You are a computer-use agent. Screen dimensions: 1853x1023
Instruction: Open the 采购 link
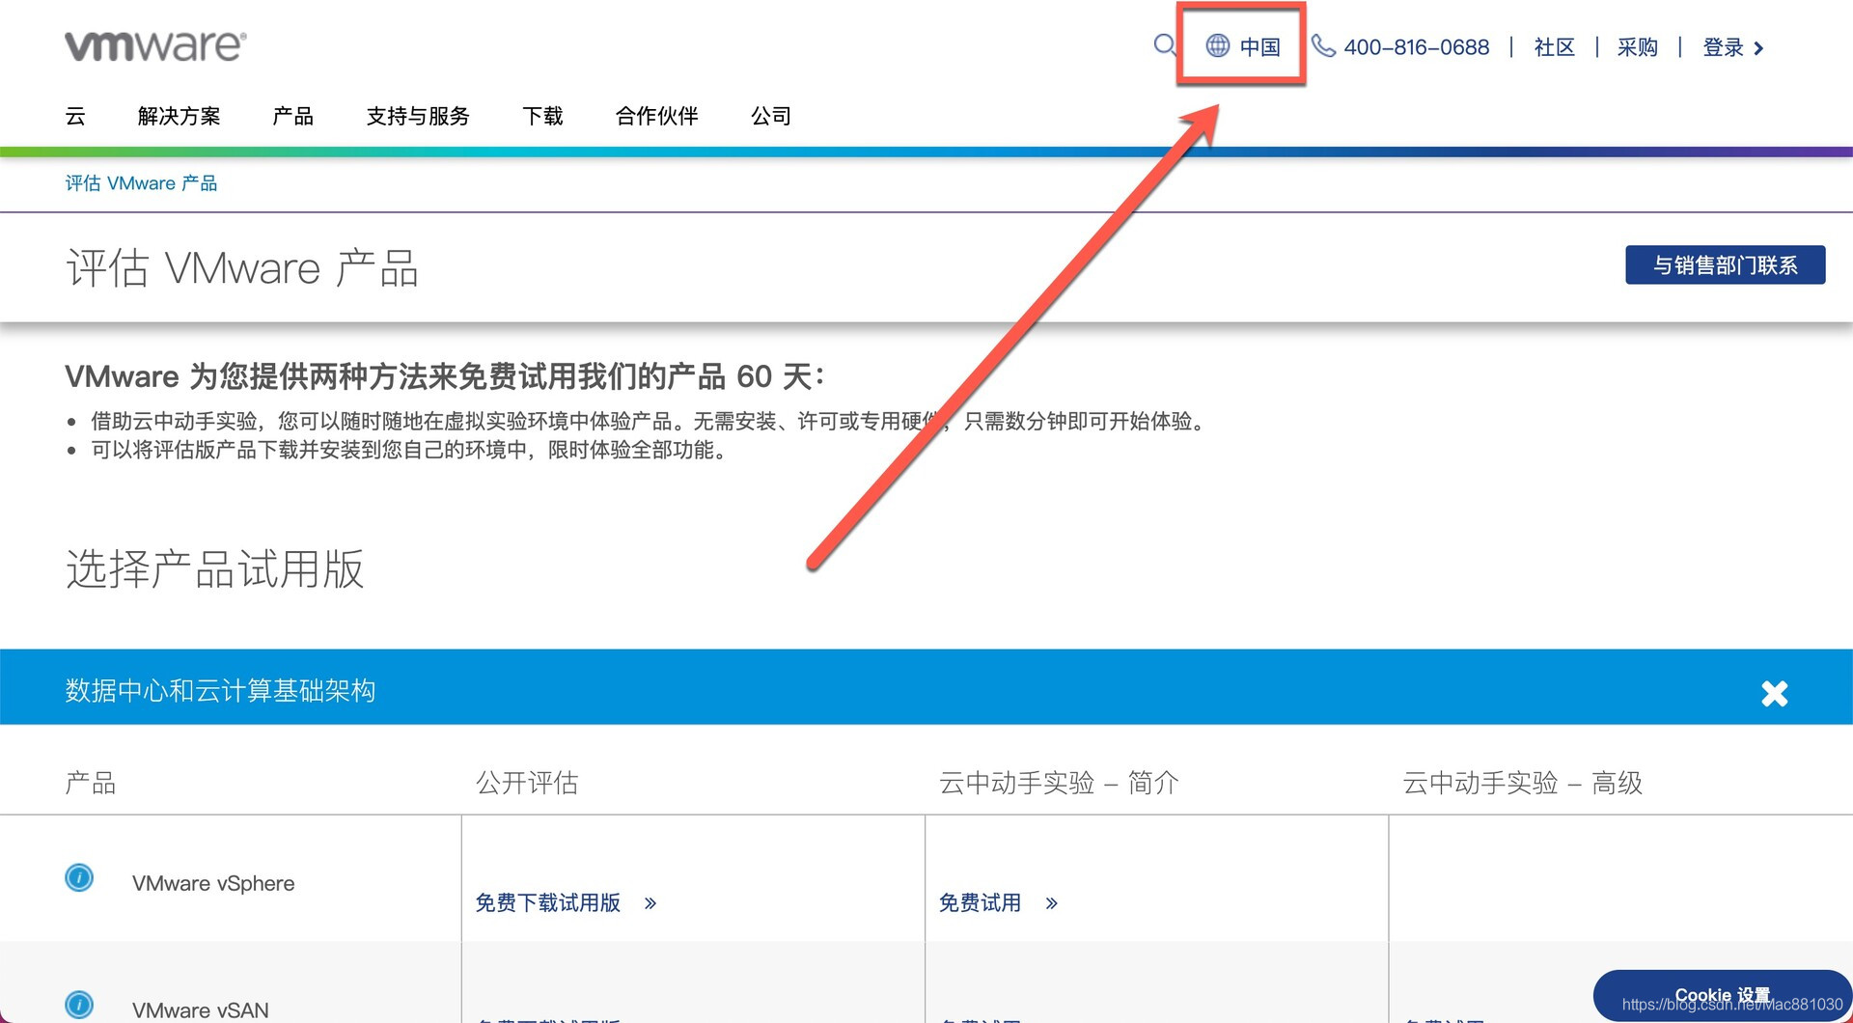tap(1638, 47)
